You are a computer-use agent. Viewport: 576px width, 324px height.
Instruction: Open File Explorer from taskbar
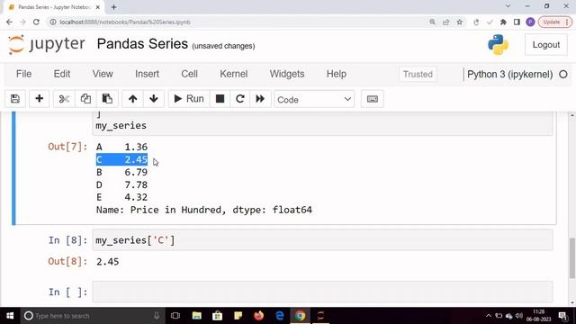click(197, 316)
